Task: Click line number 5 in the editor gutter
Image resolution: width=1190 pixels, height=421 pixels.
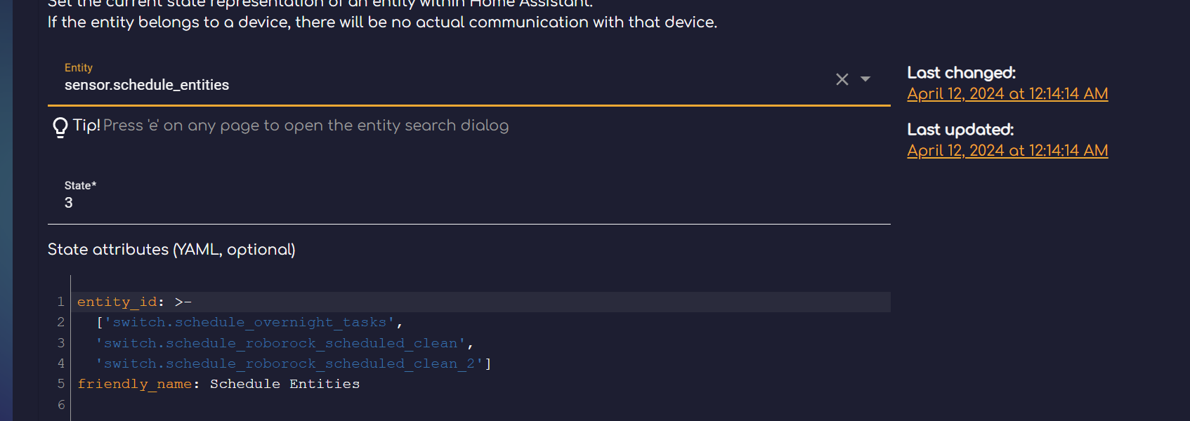Action: [x=60, y=384]
